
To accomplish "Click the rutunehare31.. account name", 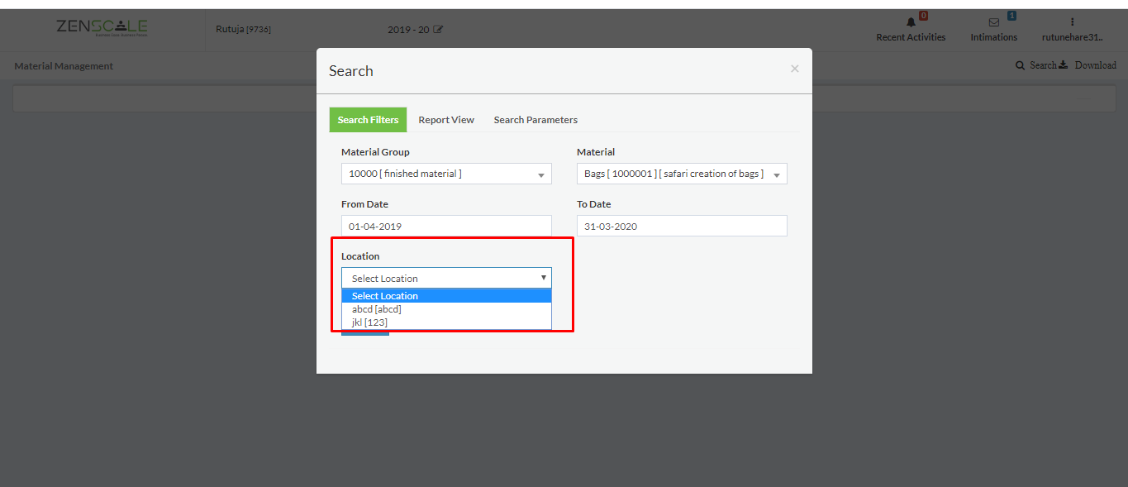I will pyautogui.click(x=1072, y=37).
